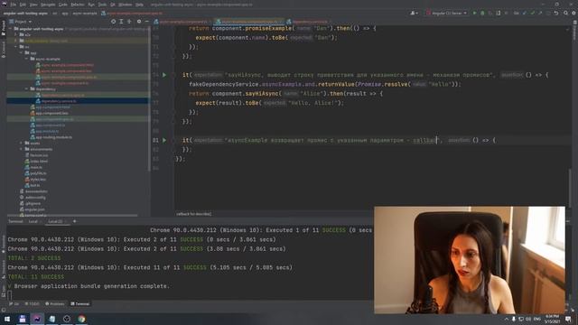Open the Code menu

pyautogui.click(x=63, y=5)
